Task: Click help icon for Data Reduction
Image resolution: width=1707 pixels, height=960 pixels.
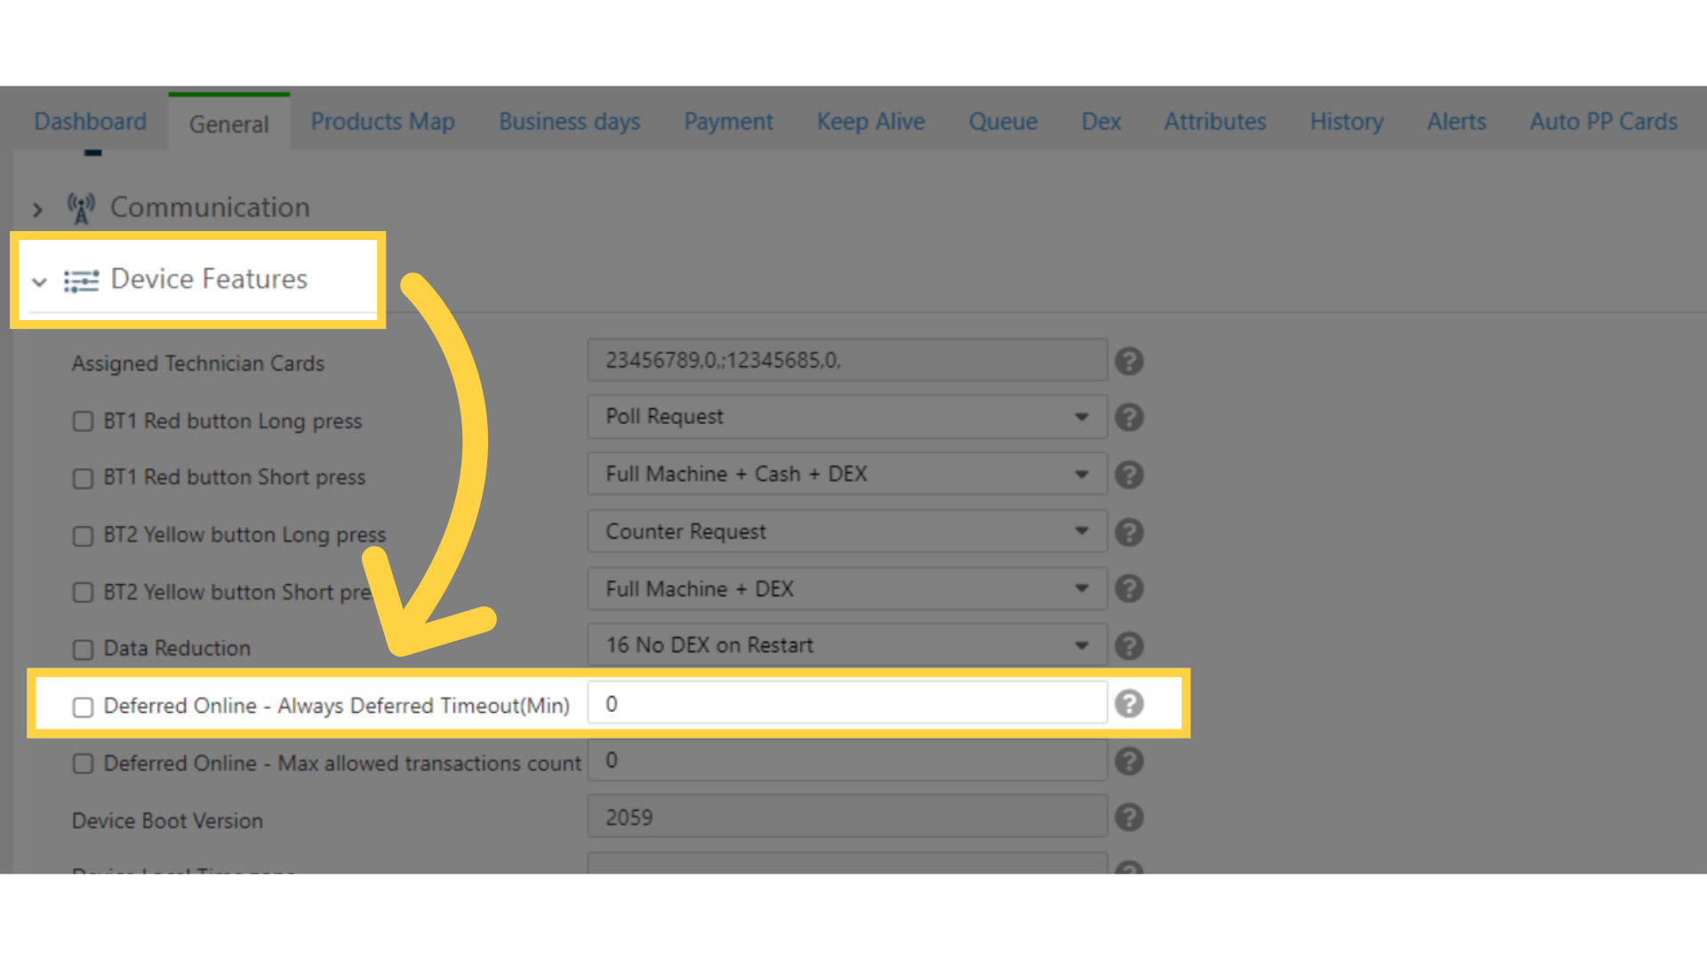Action: (x=1129, y=646)
